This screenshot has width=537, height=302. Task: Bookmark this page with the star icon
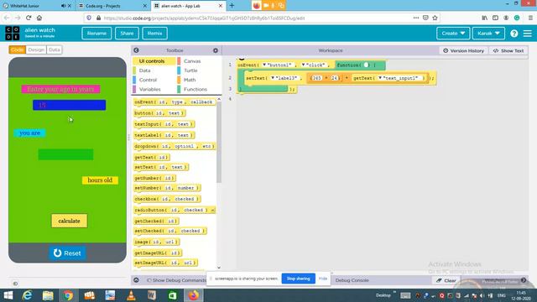pos(435,18)
